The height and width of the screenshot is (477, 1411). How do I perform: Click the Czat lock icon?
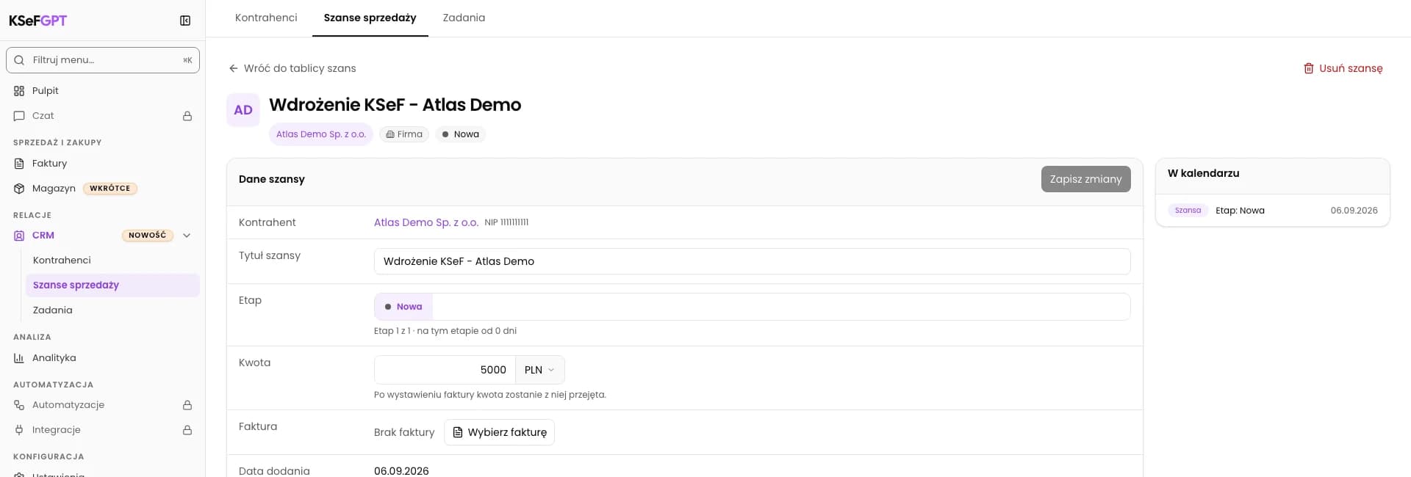tap(187, 116)
